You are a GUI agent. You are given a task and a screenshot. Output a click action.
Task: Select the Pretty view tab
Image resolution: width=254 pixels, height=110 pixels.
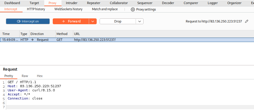coord(9,76)
